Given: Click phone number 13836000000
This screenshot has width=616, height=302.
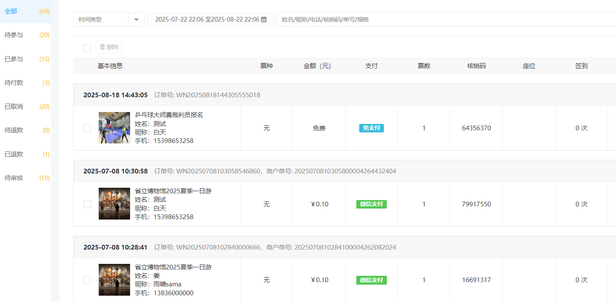Looking at the screenshot, I should pos(174,293).
